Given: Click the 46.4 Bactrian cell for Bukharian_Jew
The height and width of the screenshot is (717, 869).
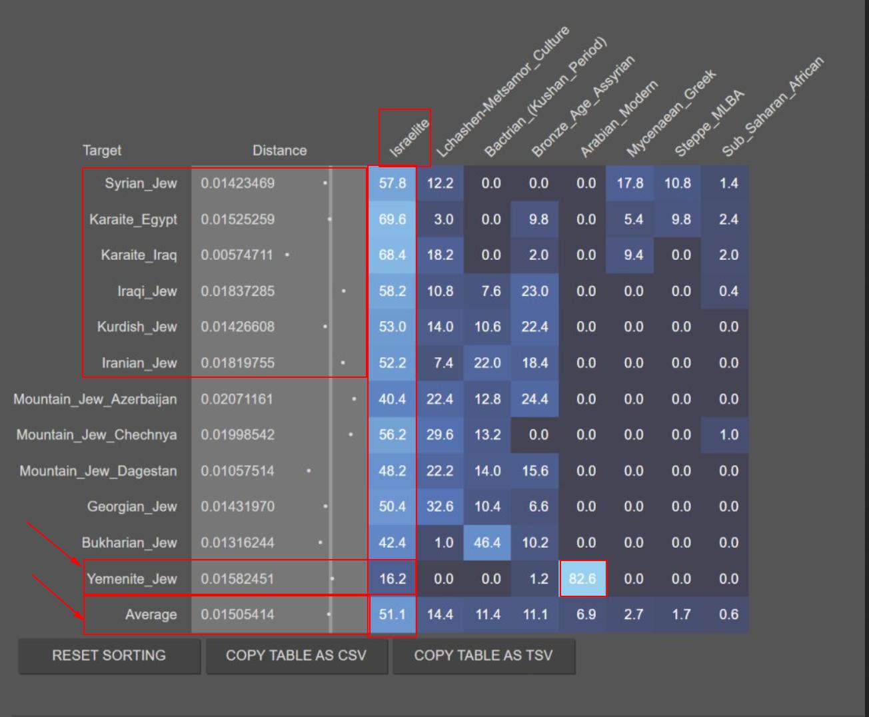Looking at the screenshot, I should coord(487,542).
